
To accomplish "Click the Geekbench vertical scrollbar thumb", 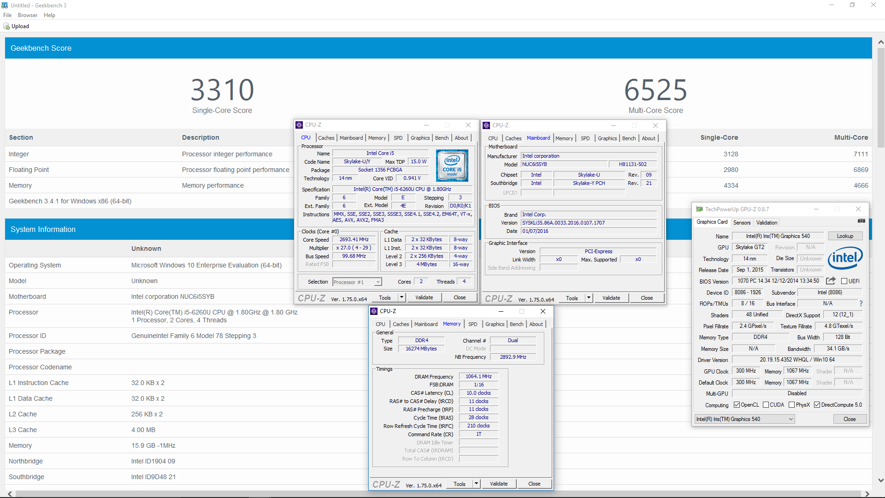I will (x=880, y=97).
